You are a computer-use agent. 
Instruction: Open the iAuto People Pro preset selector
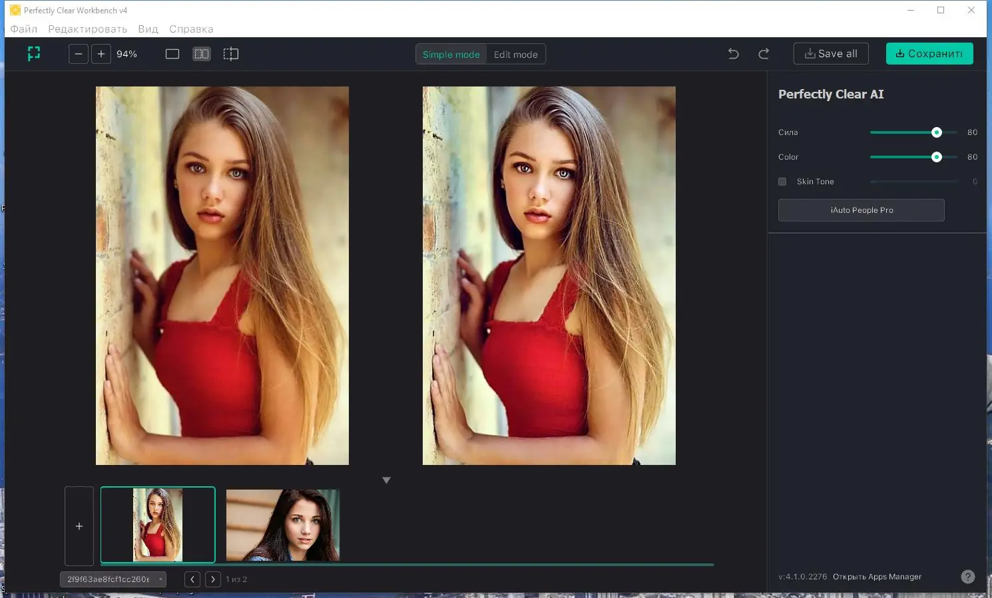861,210
